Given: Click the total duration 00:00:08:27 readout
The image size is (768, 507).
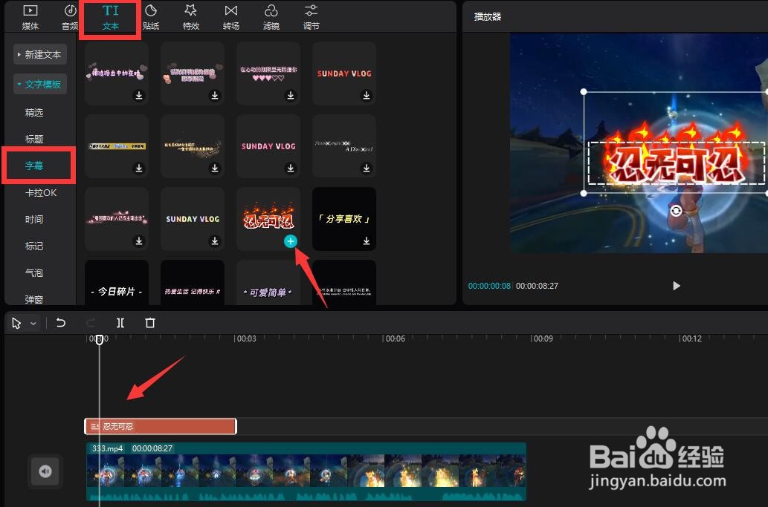Looking at the screenshot, I should point(537,286).
